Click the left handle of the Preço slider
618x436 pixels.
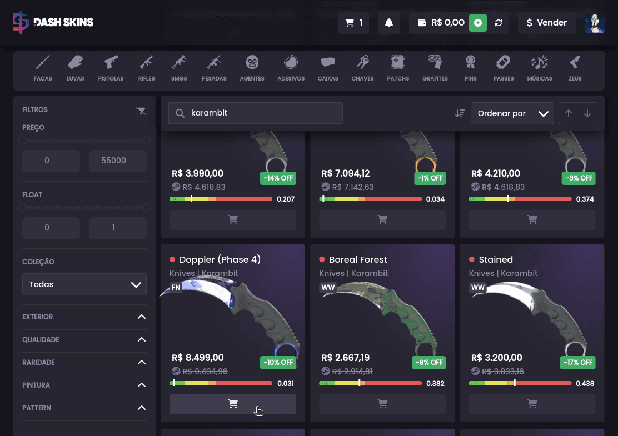tap(22, 141)
